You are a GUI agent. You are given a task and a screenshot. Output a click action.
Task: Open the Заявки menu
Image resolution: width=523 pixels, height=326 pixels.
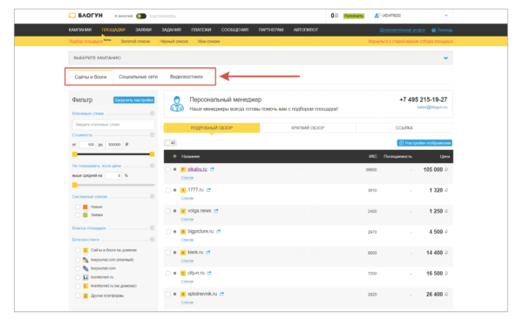click(144, 30)
